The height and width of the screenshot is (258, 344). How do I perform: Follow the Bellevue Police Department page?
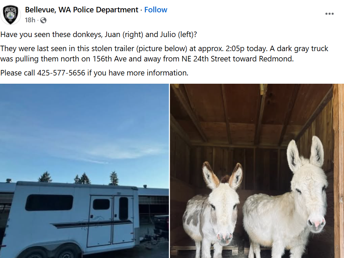(155, 10)
